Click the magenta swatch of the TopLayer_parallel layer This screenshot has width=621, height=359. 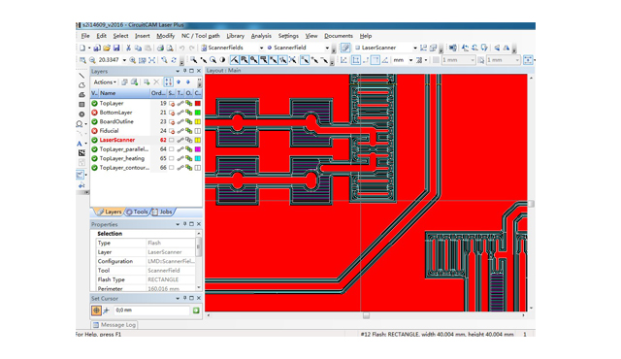[198, 149]
